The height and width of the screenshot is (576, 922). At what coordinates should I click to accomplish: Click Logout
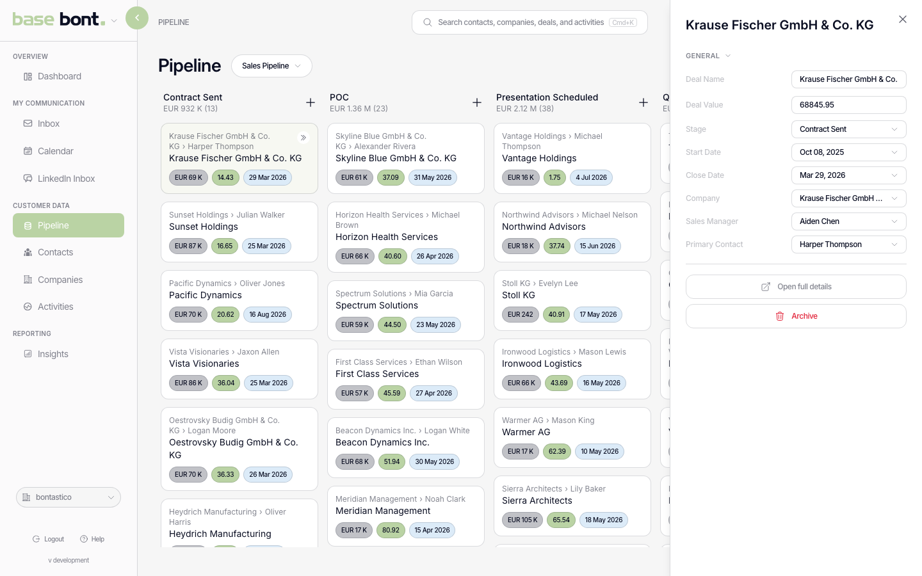pos(49,539)
